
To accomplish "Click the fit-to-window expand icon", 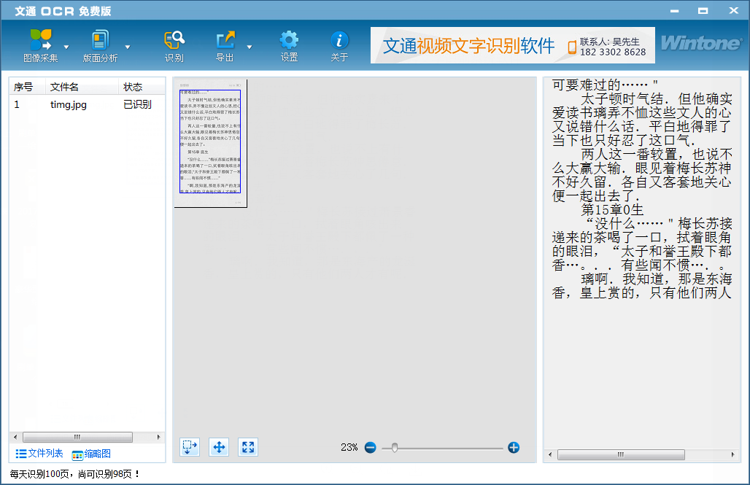I will point(248,447).
